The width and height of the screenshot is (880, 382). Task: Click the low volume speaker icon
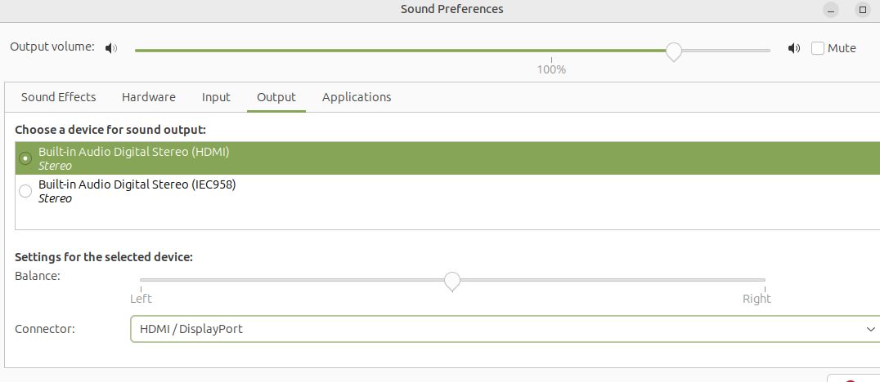click(111, 48)
